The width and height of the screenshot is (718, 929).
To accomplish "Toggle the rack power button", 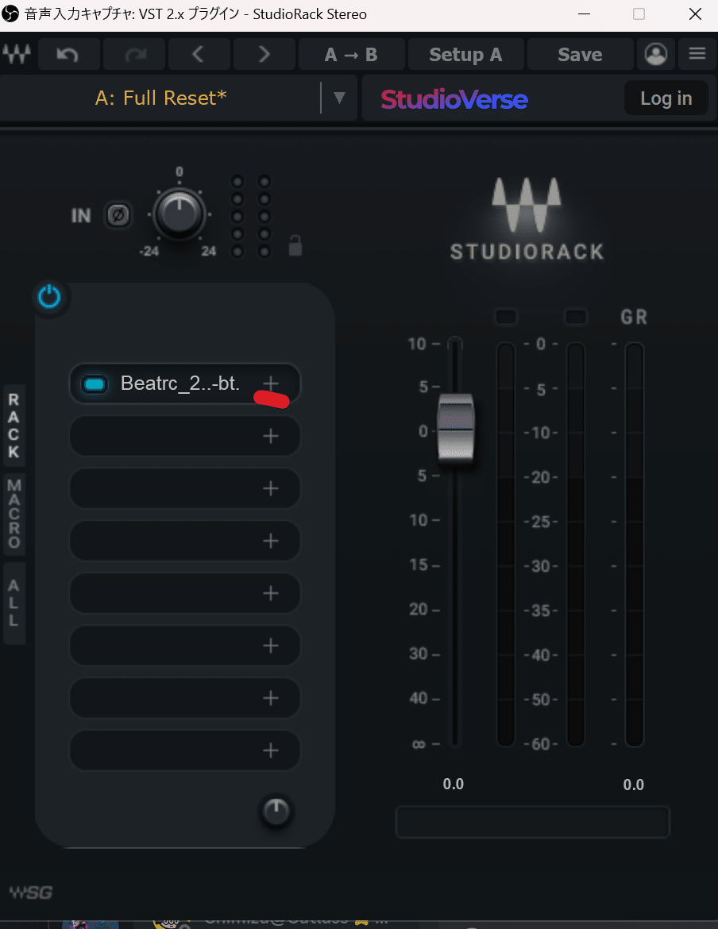I will coord(49,296).
